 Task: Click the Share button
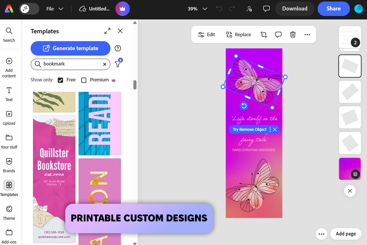tap(334, 9)
